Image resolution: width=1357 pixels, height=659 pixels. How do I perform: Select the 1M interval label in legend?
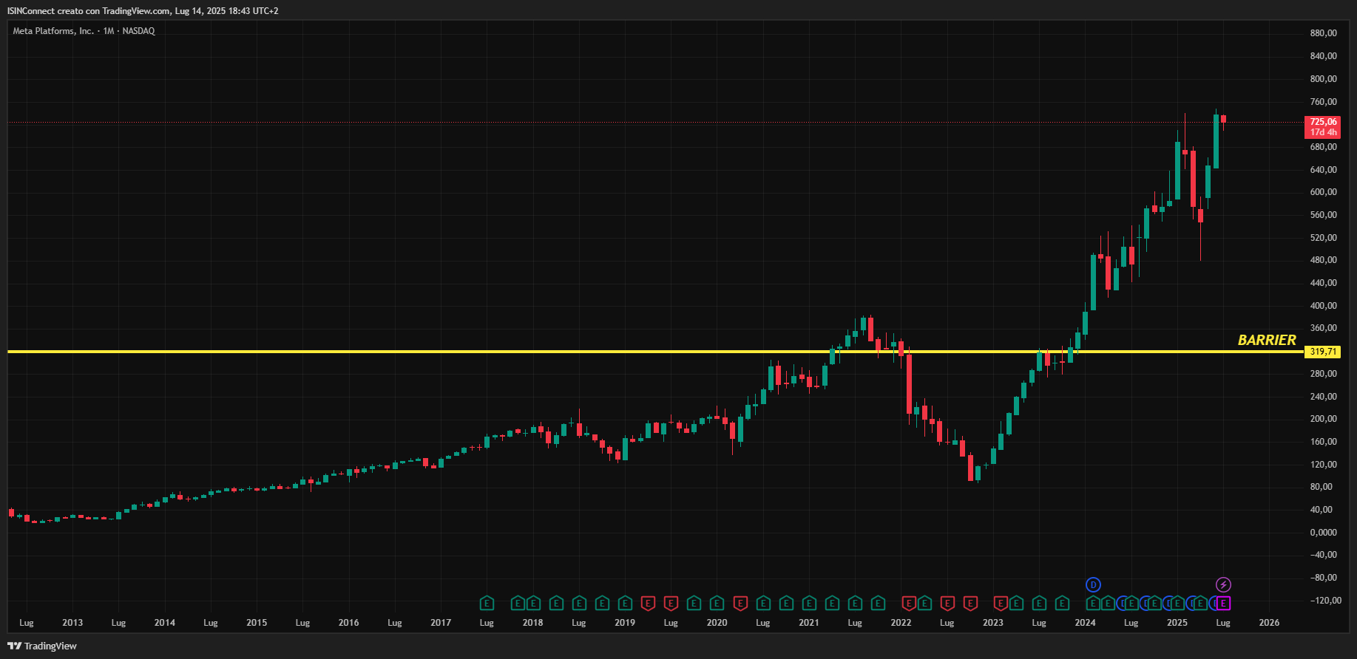[109, 31]
